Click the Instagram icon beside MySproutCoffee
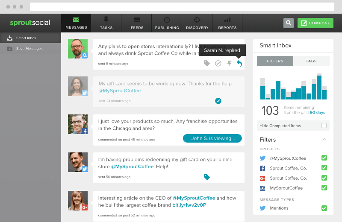 pos(262,188)
